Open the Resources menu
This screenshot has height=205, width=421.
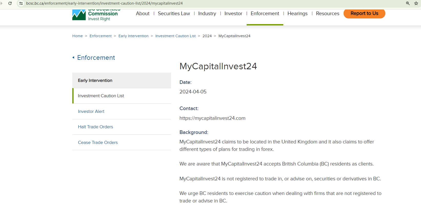[x=328, y=13]
